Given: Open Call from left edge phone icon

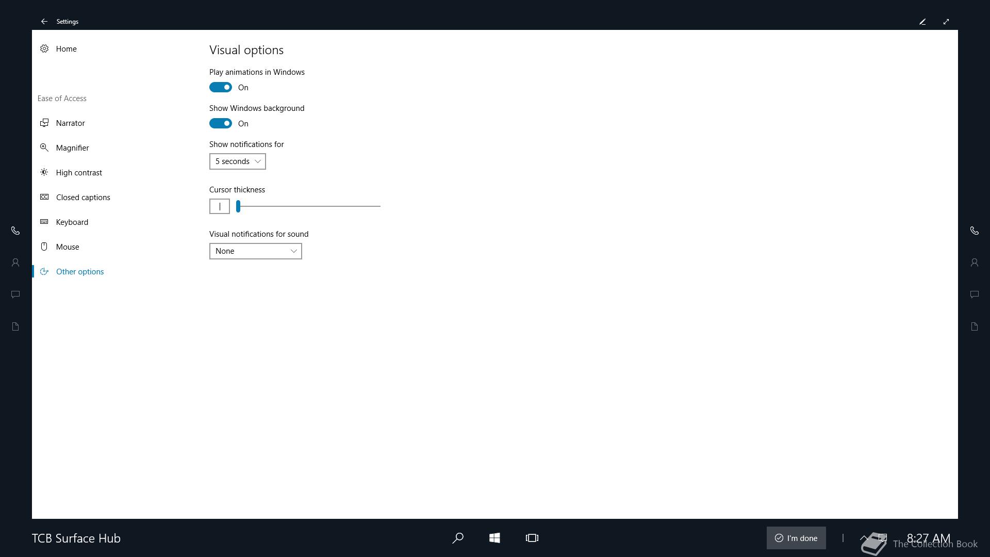Looking at the screenshot, I should [15, 231].
